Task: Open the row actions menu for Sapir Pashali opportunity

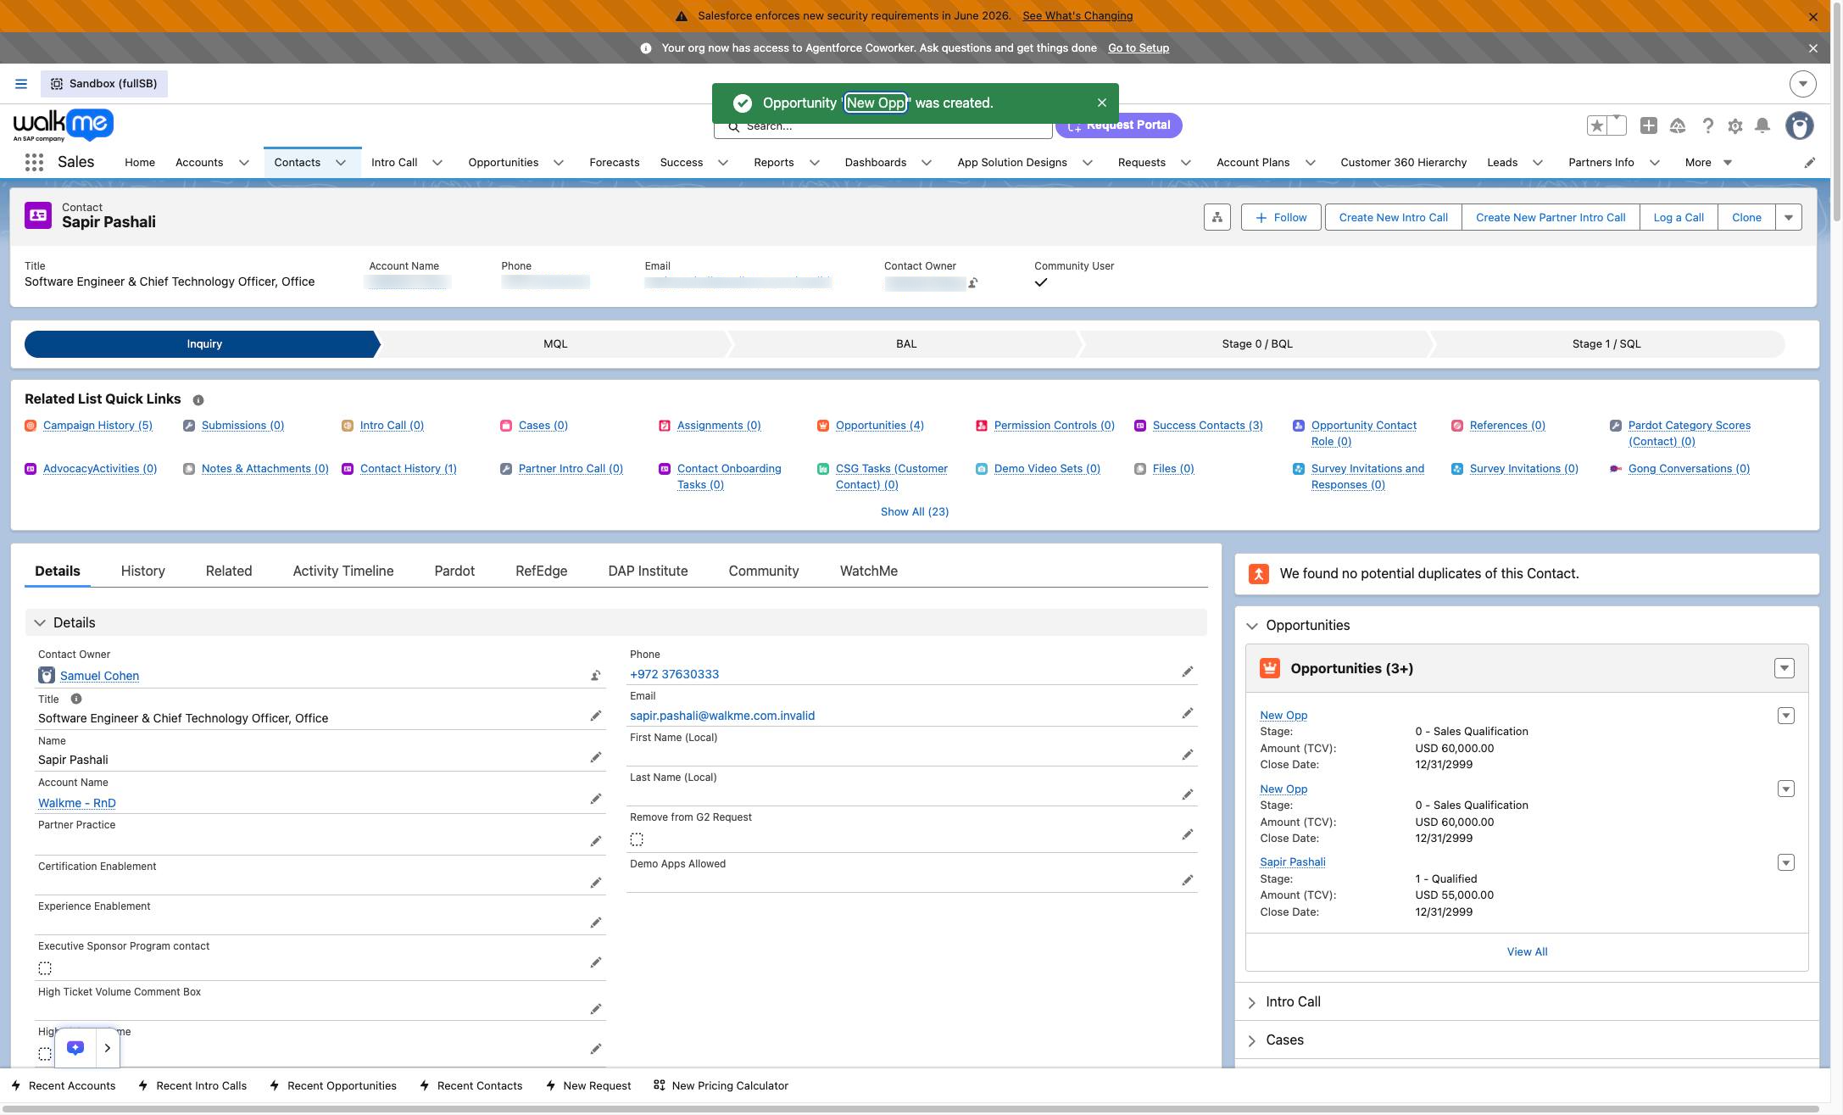Action: [1785, 862]
